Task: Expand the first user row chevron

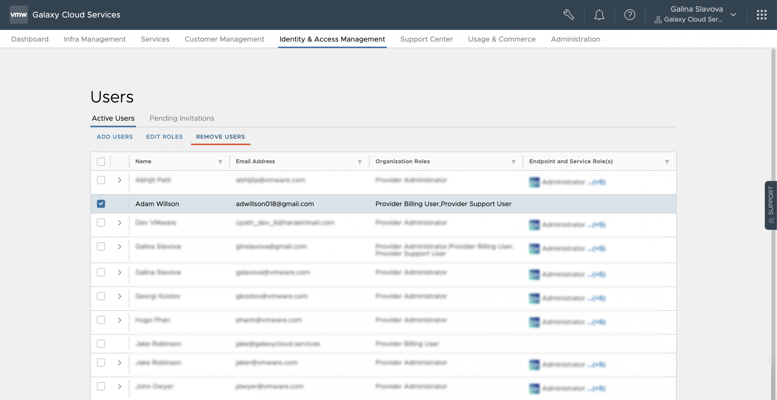Action: 120,180
